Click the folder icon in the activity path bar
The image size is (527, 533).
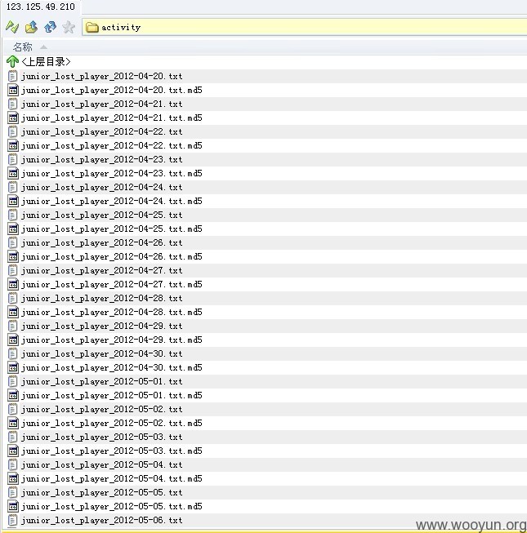pos(92,27)
